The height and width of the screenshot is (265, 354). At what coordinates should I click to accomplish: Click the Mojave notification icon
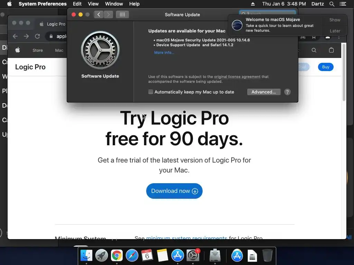[x=237, y=25]
